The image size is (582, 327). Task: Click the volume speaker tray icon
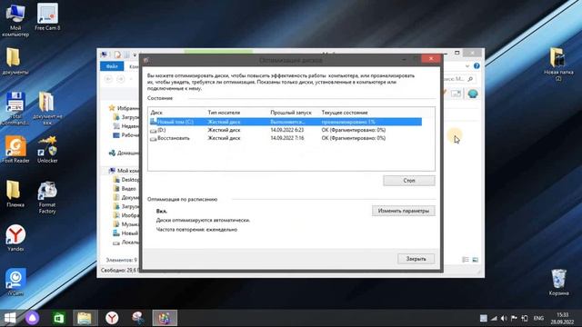pyautogui.click(x=504, y=318)
